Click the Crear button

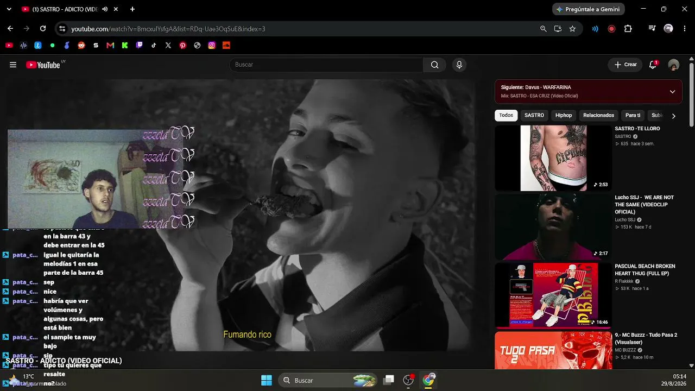pos(625,65)
